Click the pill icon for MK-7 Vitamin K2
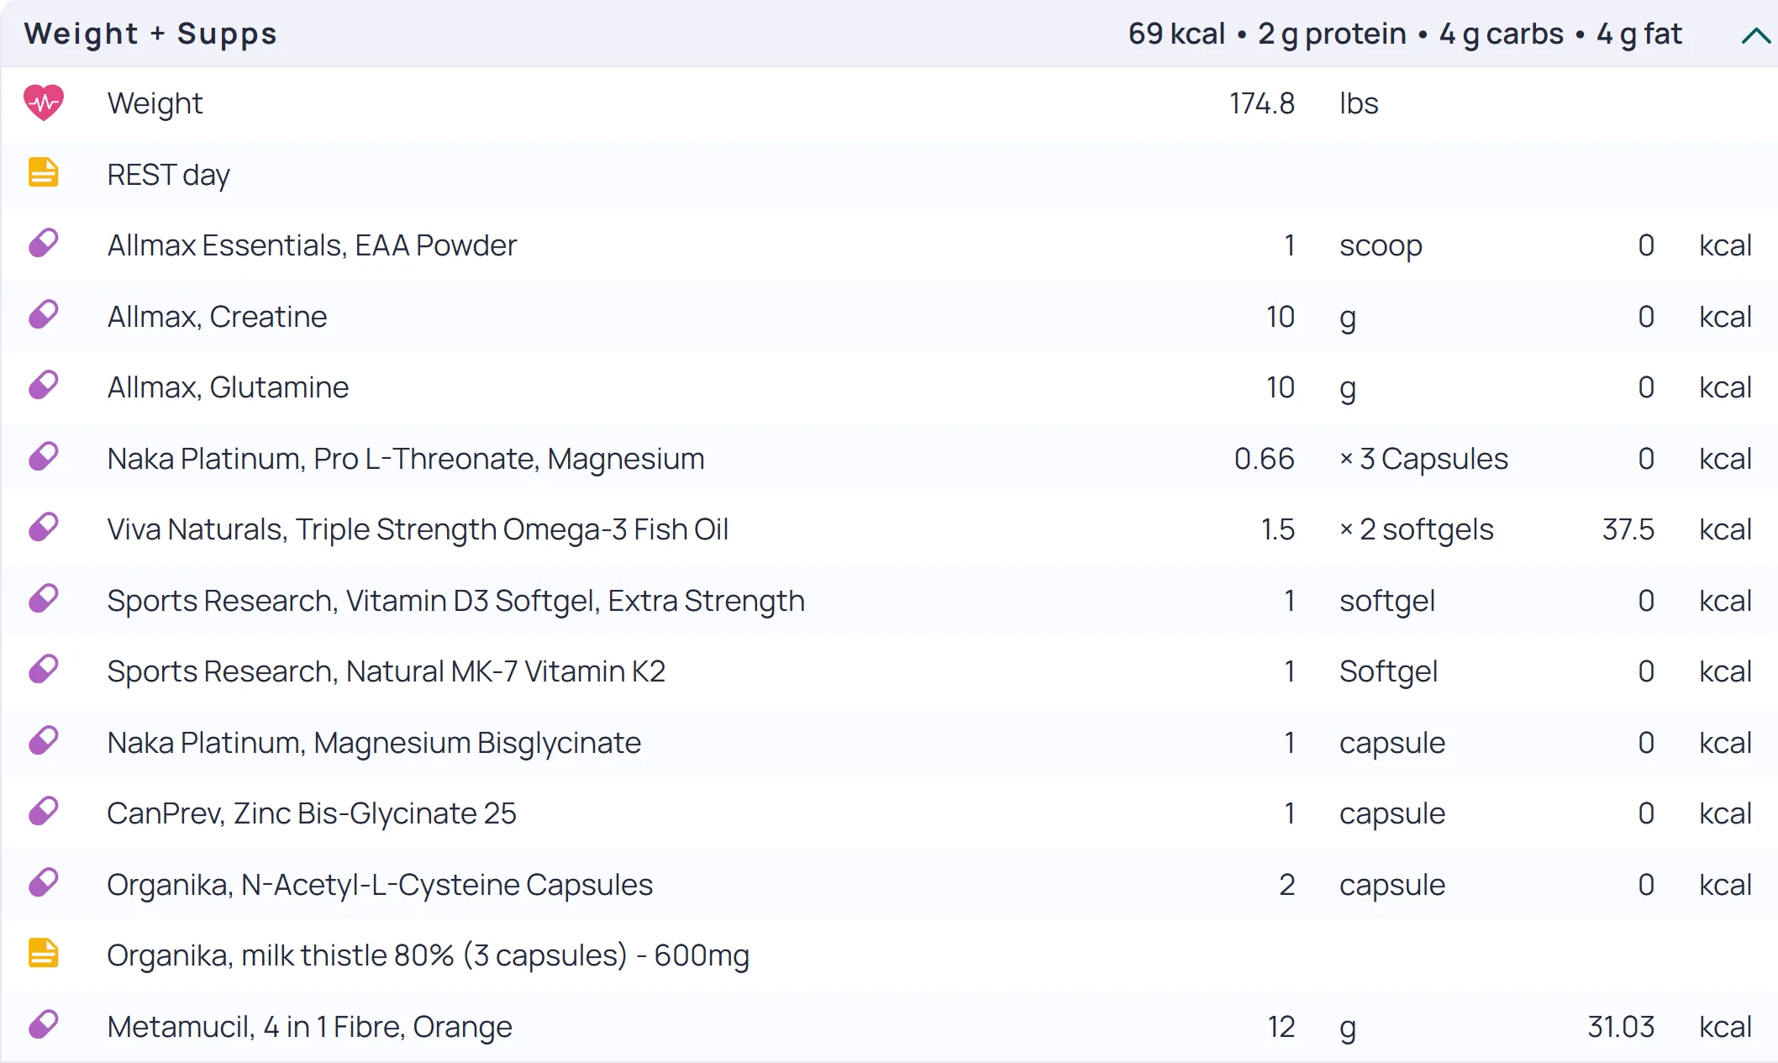Image resolution: width=1778 pixels, height=1063 pixels. (44, 670)
